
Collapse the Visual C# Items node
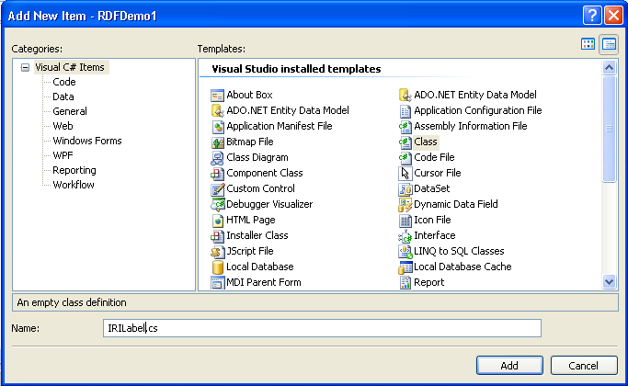click(x=25, y=67)
